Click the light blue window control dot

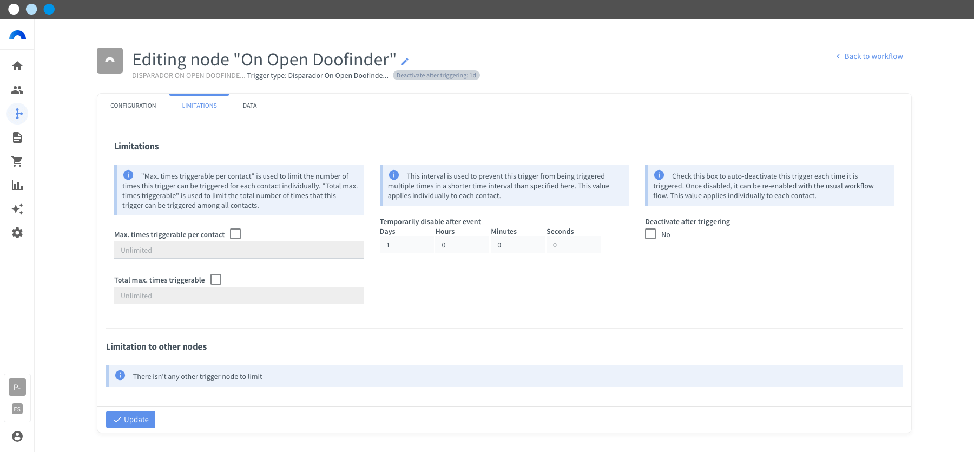click(31, 9)
